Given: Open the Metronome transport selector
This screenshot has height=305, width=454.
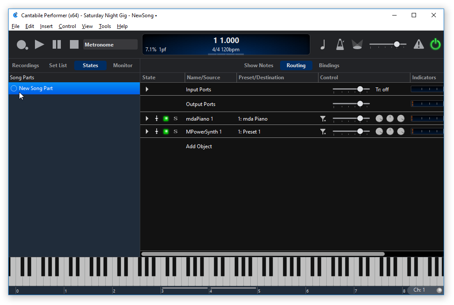Looking at the screenshot, I should pyautogui.click(x=110, y=44).
